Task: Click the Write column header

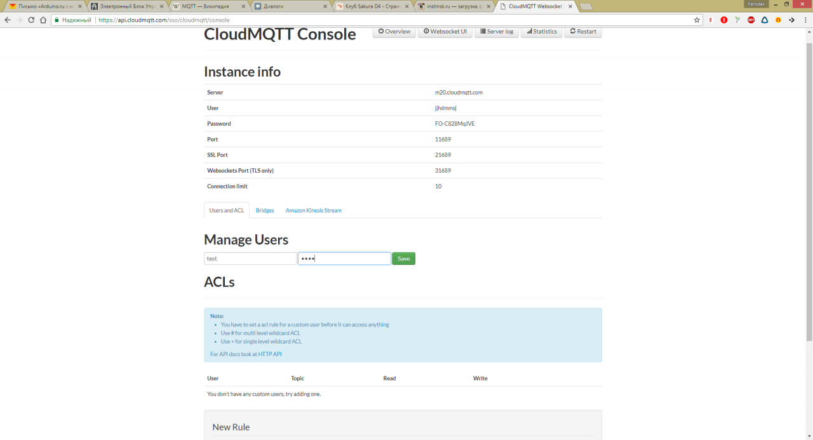Action: (x=481, y=378)
